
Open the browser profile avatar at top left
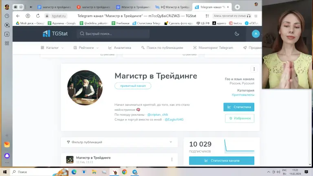pos(7,7)
